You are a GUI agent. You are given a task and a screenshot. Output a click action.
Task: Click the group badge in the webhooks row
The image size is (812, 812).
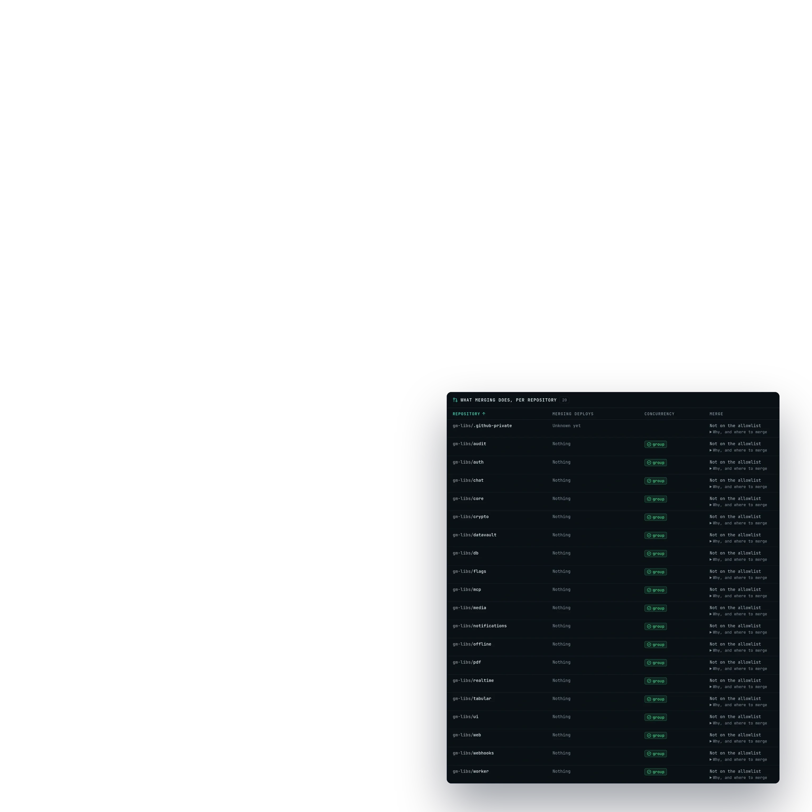click(x=655, y=754)
